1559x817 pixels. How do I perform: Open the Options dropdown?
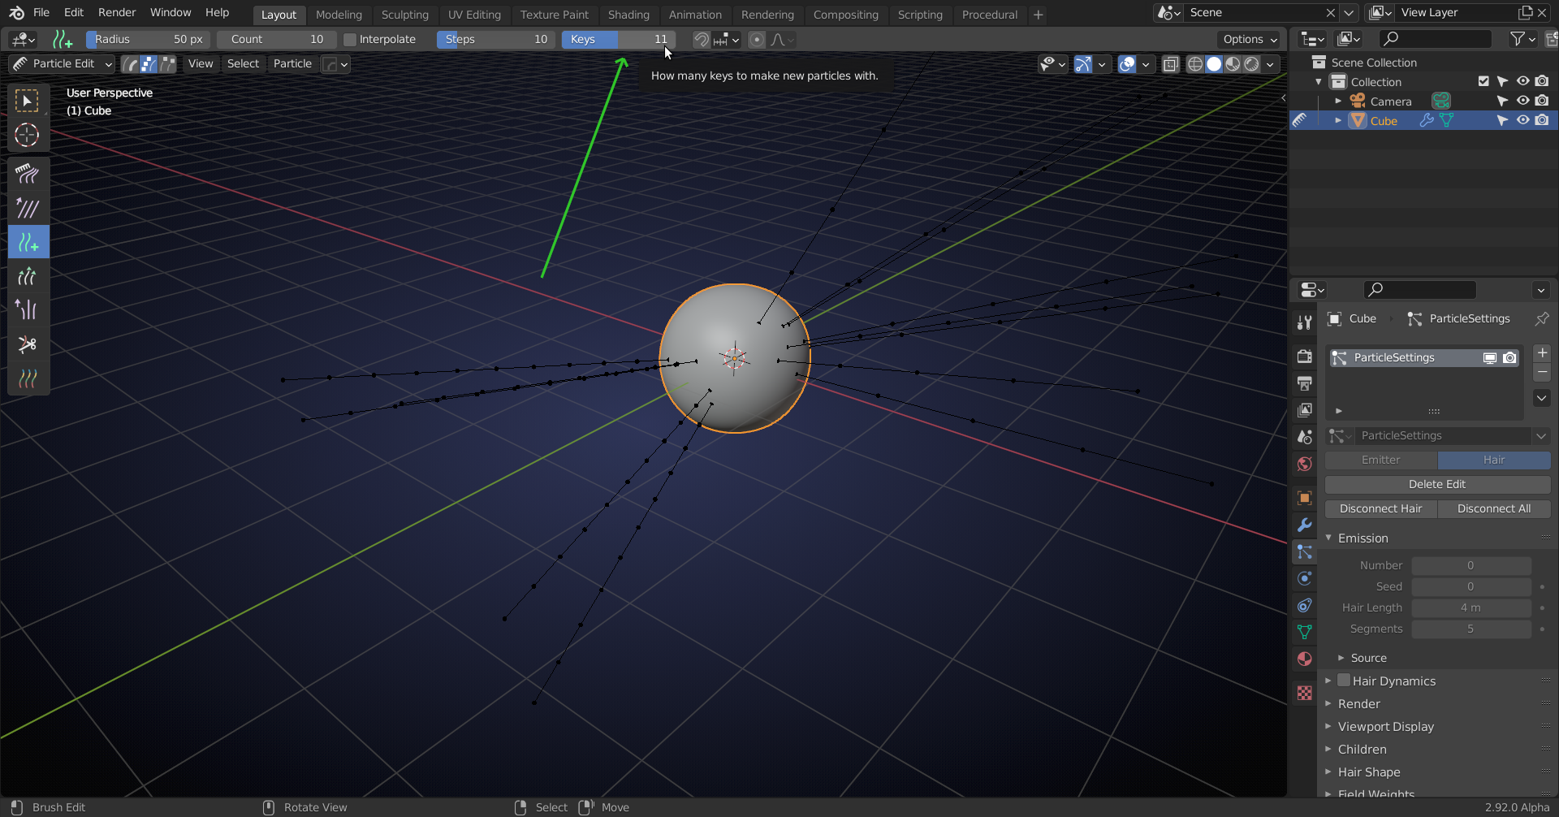[x=1250, y=40]
